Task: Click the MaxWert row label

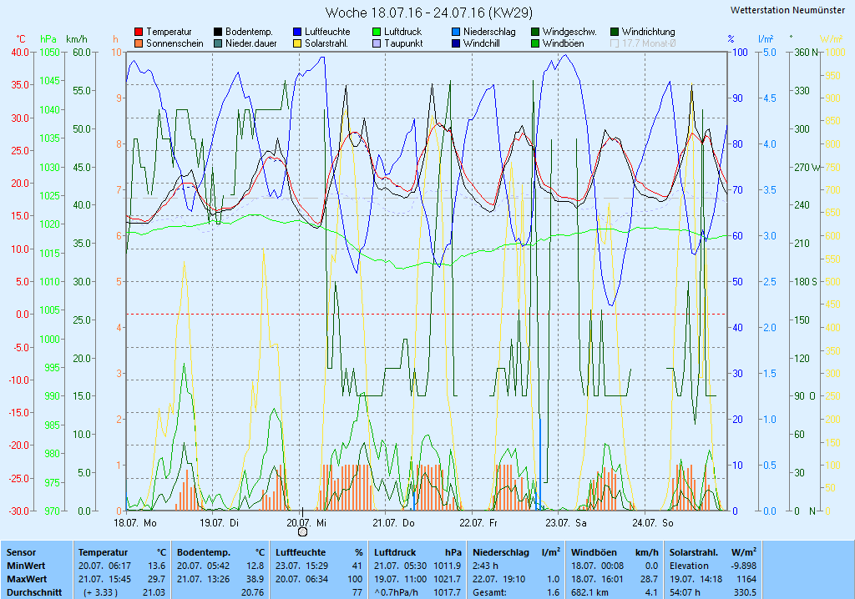Action: [28, 579]
